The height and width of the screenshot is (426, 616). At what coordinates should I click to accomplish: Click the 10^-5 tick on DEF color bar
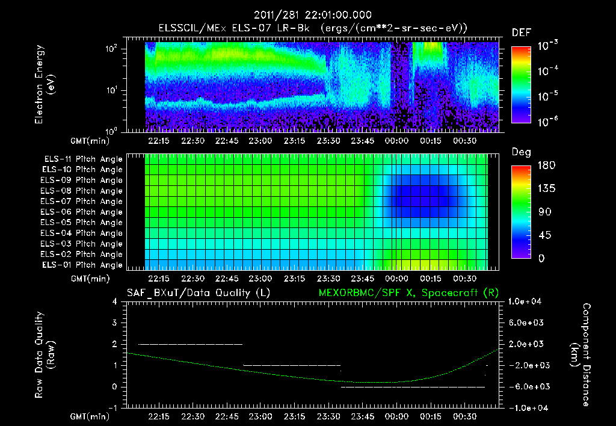547,96
